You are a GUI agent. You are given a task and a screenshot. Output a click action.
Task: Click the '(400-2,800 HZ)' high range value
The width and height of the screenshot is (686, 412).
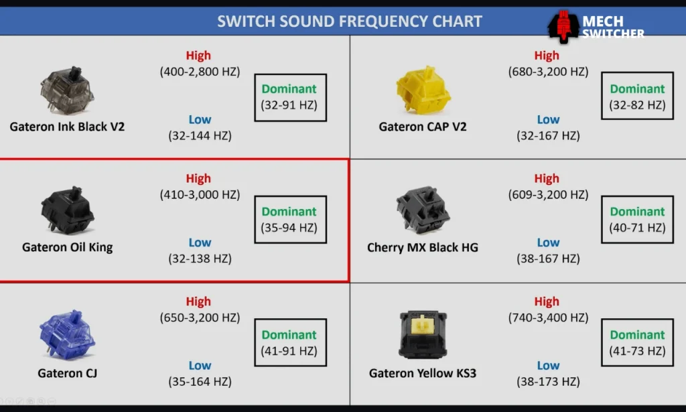click(x=200, y=72)
